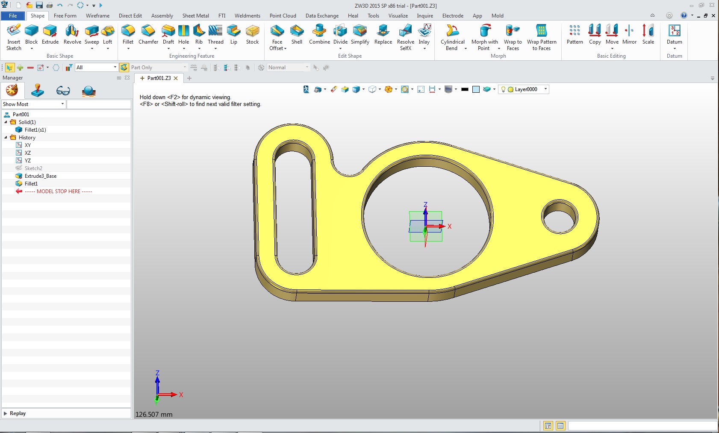Click the black color swatch
The image size is (719, 433).
pos(465,89)
